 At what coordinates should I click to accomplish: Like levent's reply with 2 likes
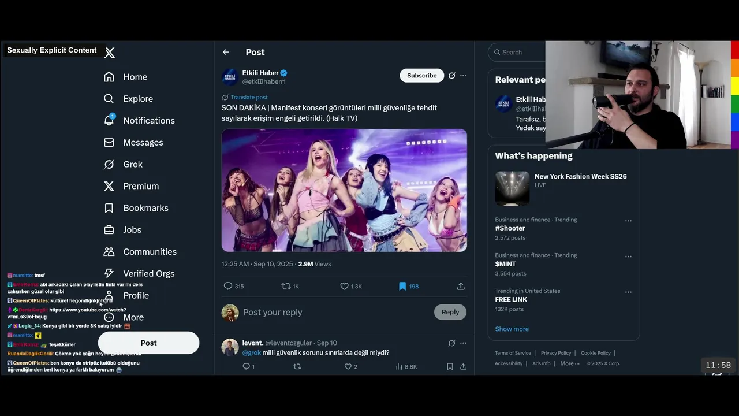tap(348, 366)
